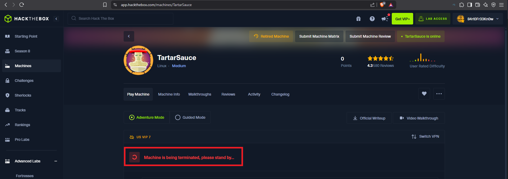Open Challenges in sidebar
Screen dimensions: 508x179
(31, 81)
